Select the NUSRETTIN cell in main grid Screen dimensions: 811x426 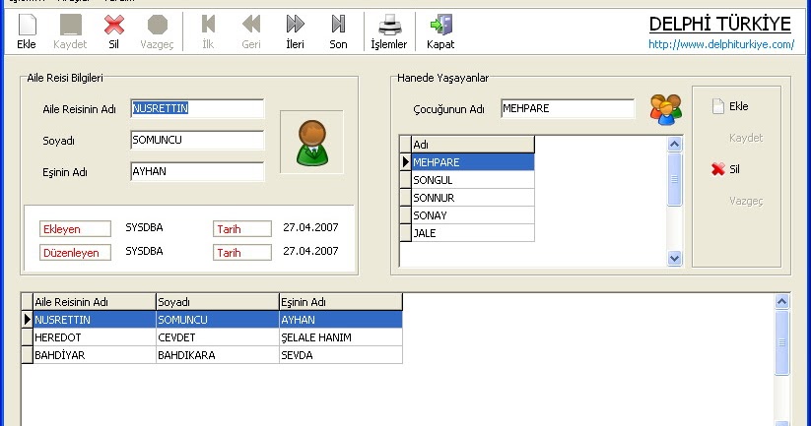click(x=95, y=320)
